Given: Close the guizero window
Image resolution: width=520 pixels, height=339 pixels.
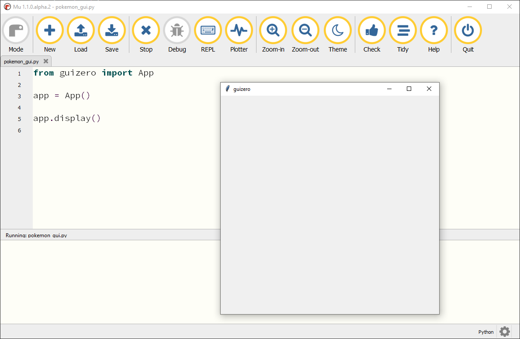Looking at the screenshot, I should (429, 89).
